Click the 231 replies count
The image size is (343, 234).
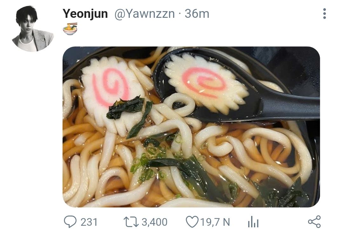coord(89,222)
